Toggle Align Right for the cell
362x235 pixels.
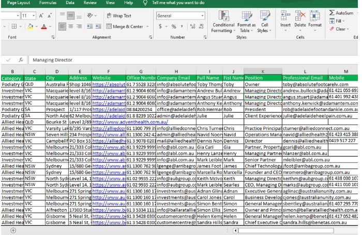click(79, 26)
